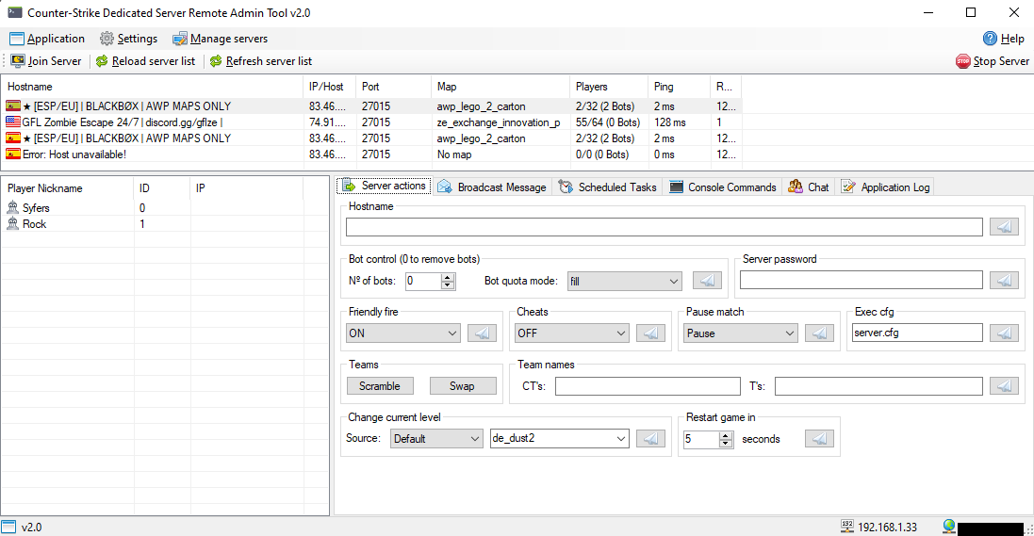Open the Bot quota mode dropdown
1034x536 pixels.
(x=625, y=281)
